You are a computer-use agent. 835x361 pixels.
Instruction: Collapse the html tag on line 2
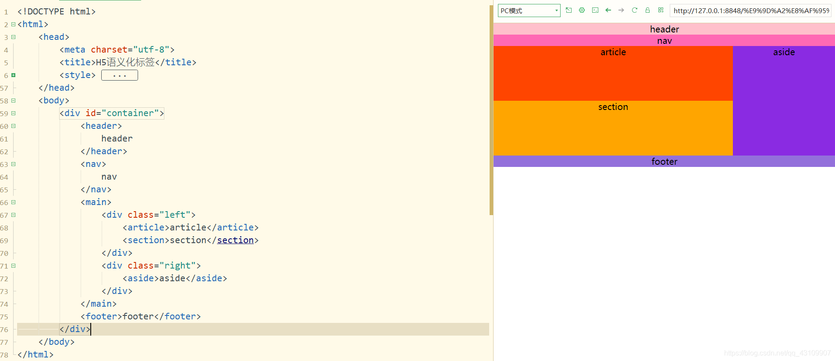tap(13, 24)
